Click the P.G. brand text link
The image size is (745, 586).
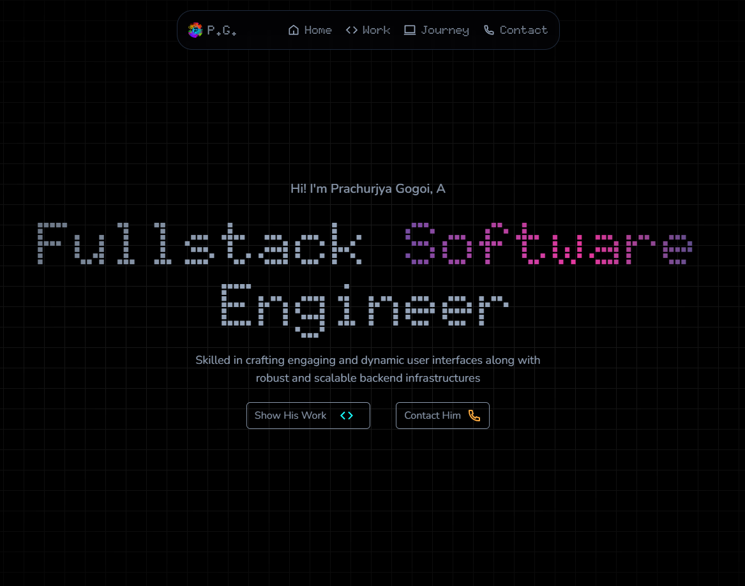click(222, 30)
